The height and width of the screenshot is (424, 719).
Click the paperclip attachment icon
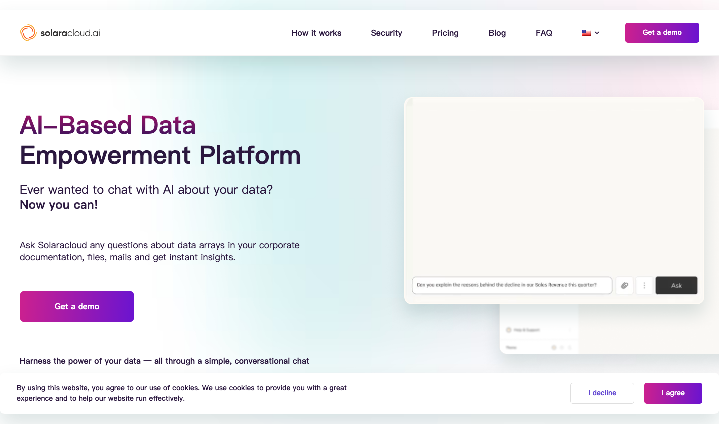click(624, 285)
